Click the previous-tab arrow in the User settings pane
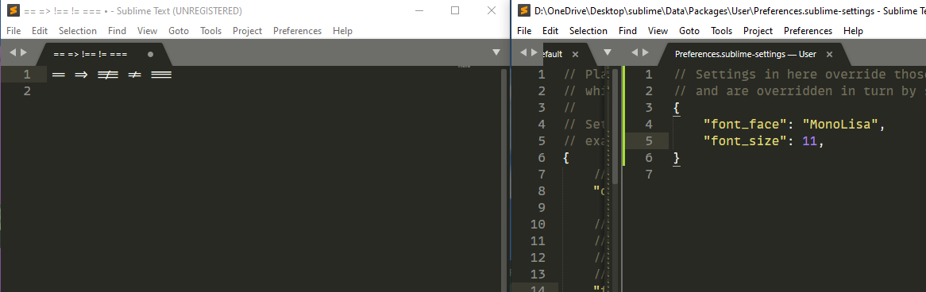 (635, 52)
